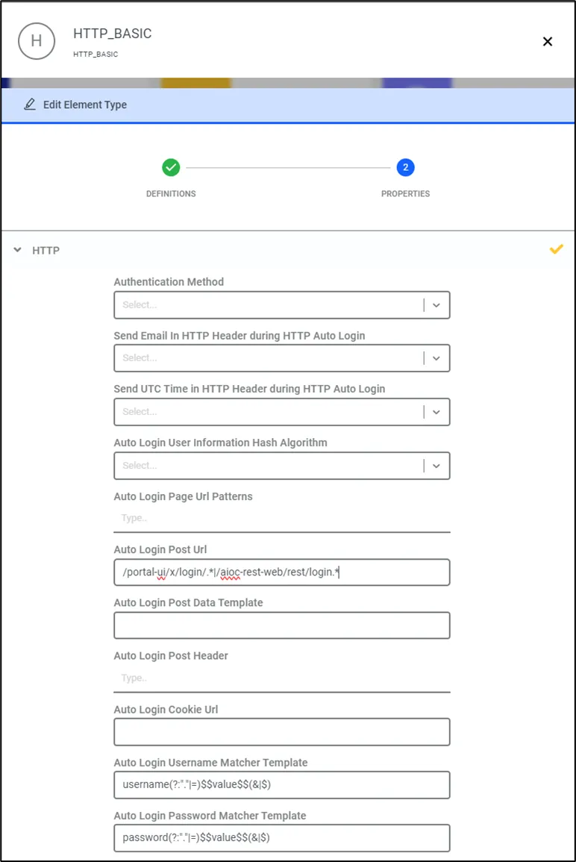Screen dimensions: 576x862
Task: Click the green Definitions step checkmark
Action: click(171, 167)
